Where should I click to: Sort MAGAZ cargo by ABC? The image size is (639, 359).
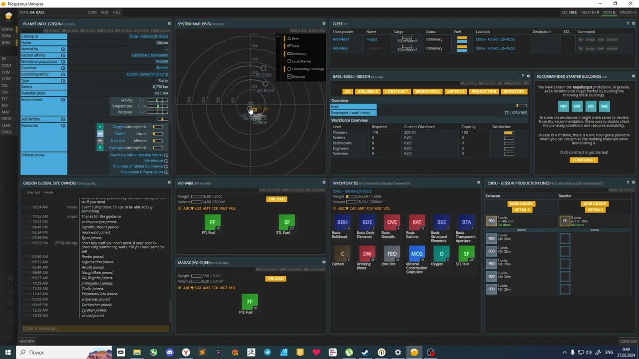pos(188,288)
